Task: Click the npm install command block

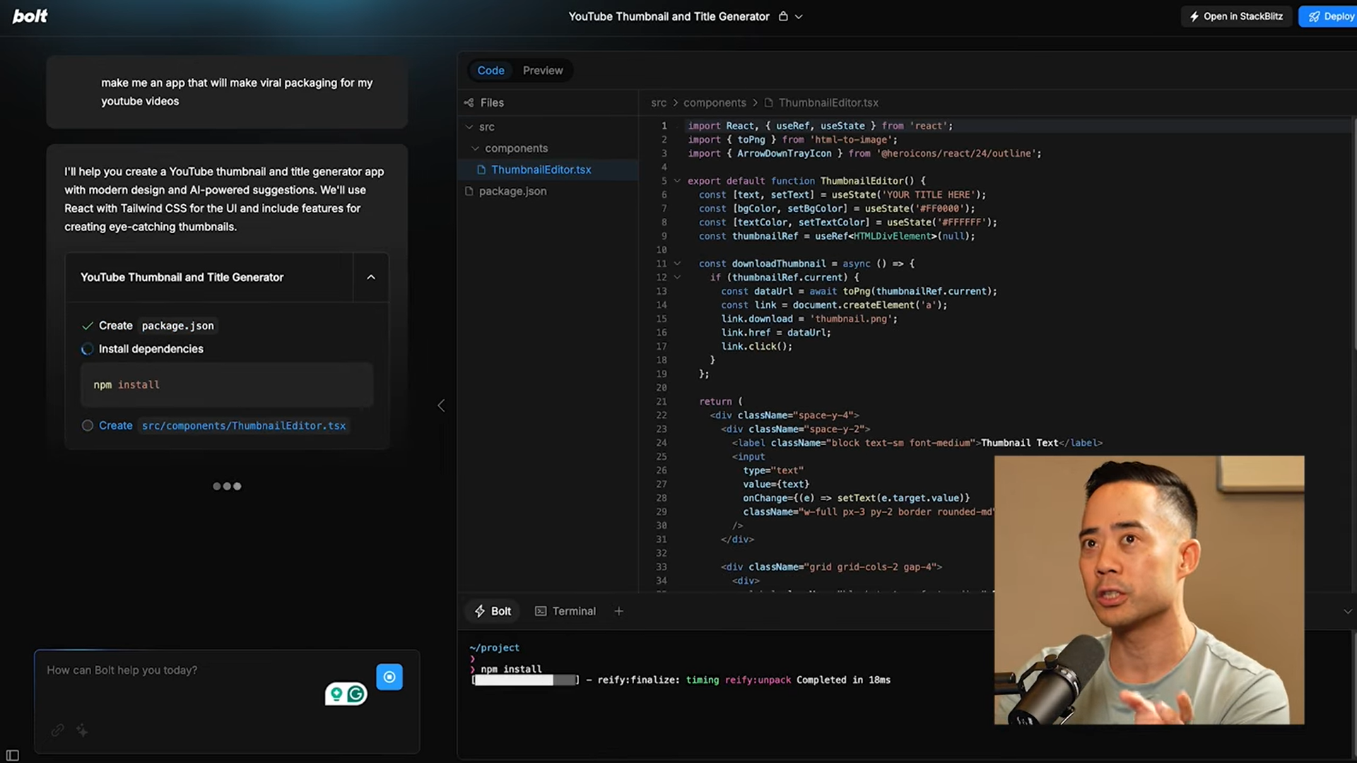Action: tap(226, 385)
